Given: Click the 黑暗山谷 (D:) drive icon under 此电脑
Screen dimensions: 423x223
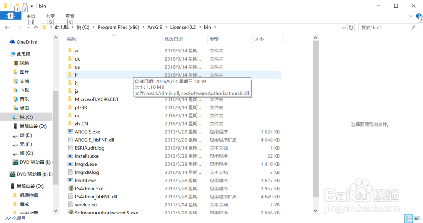Looking at the screenshot, I should pos(15,126).
